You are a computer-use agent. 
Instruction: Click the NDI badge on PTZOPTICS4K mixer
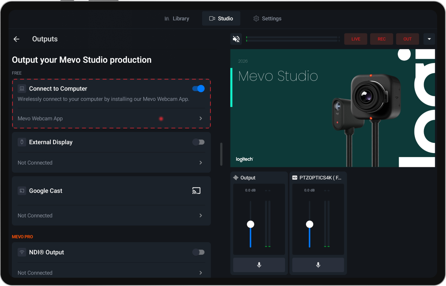click(295, 177)
